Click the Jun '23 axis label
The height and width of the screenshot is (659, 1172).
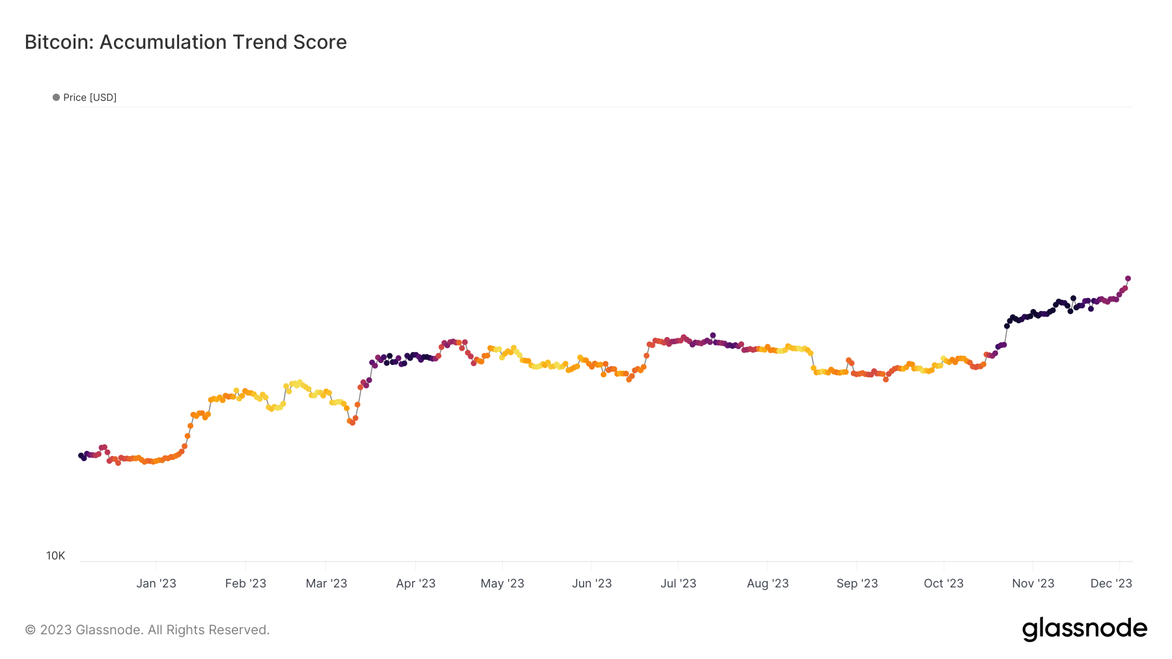[591, 584]
